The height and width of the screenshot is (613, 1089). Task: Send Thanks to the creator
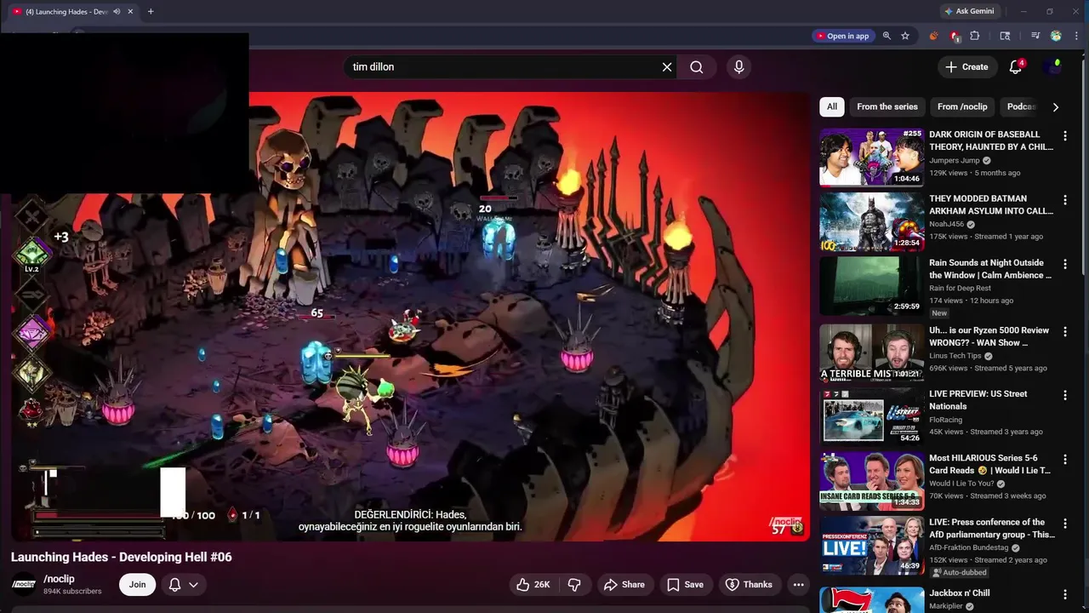(x=749, y=585)
